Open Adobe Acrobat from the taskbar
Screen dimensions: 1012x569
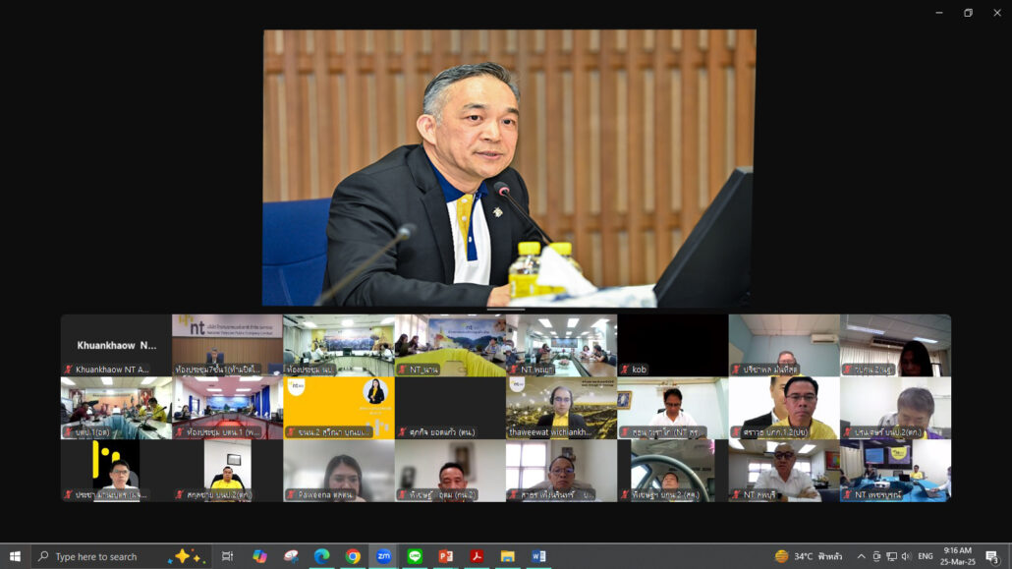pos(477,556)
